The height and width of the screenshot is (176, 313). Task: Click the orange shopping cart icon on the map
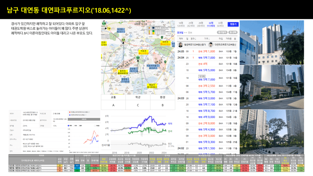click(115, 70)
